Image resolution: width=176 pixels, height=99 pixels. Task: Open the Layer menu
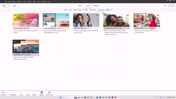click(25, 2)
